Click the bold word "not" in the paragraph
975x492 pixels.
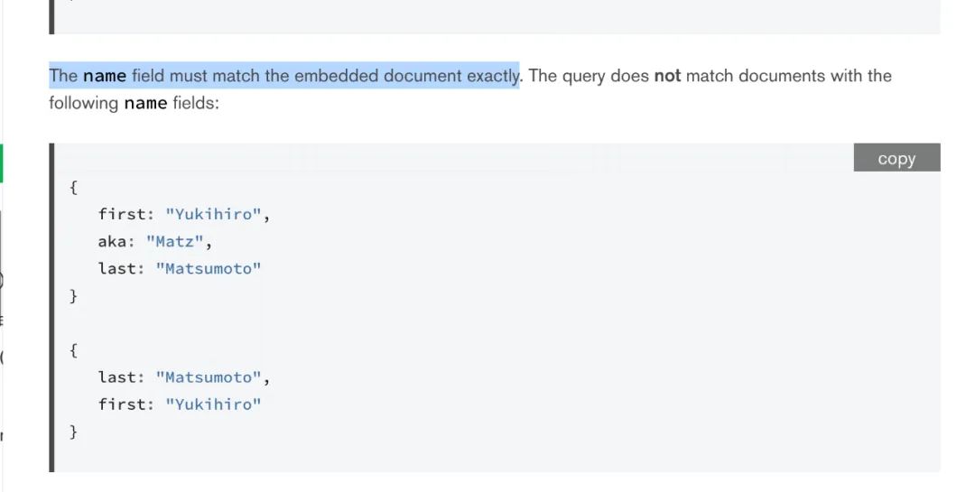tap(667, 76)
